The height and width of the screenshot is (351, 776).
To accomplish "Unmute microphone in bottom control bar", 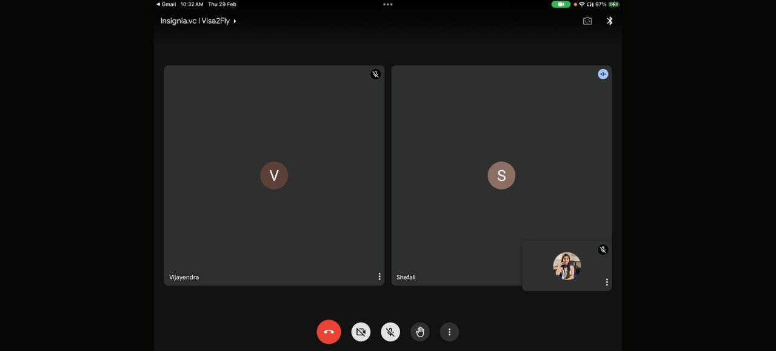I will [390, 332].
